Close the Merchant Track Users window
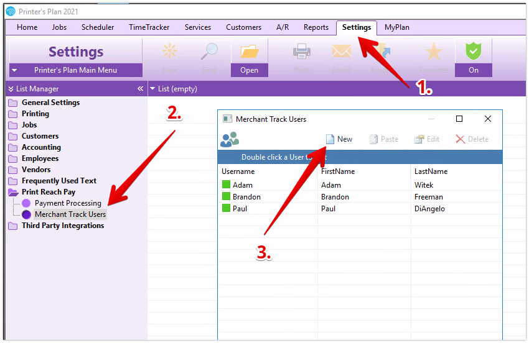529x343 pixels. click(487, 119)
